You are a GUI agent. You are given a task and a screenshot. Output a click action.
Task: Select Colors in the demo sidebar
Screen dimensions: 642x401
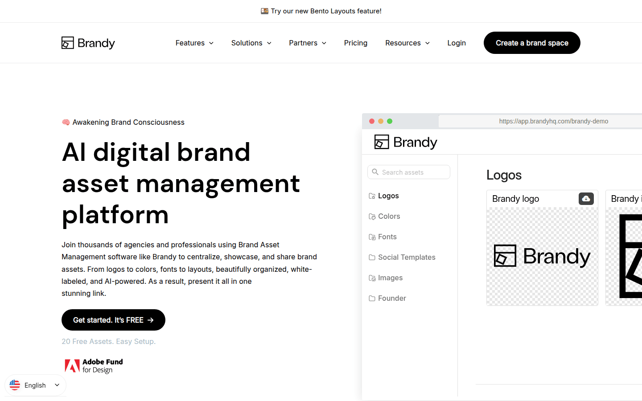point(389,216)
